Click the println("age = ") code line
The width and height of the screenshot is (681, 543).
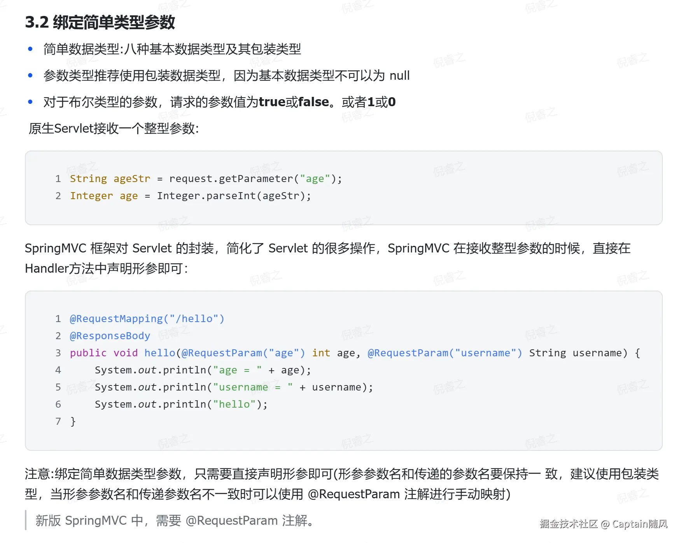tap(202, 370)
